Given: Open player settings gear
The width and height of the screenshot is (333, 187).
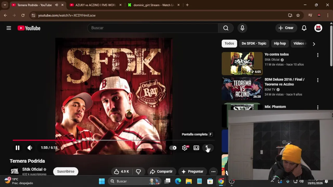Looking at the screenshot, I should [x=185, y=148].
